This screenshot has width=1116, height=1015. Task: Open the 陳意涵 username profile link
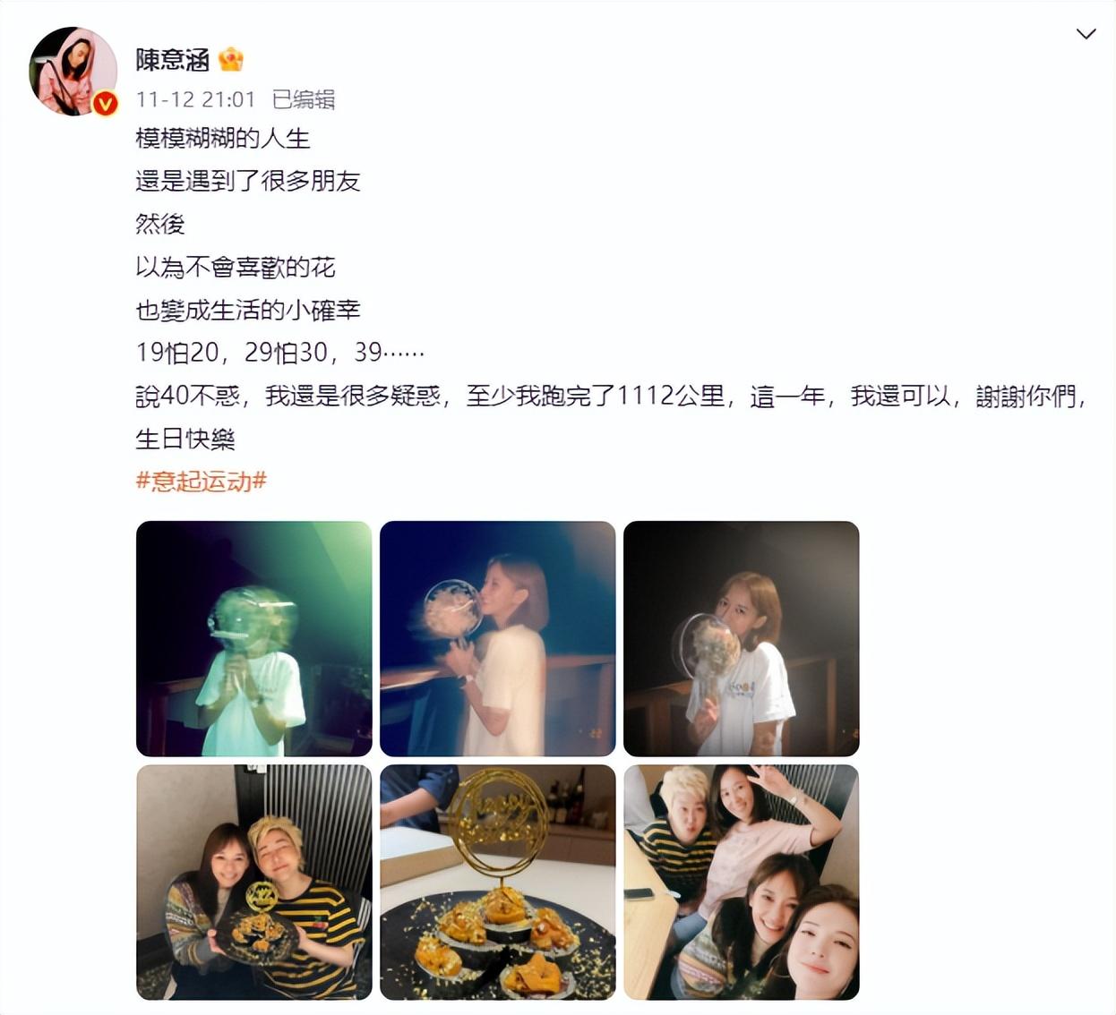[x=172, y=60]
